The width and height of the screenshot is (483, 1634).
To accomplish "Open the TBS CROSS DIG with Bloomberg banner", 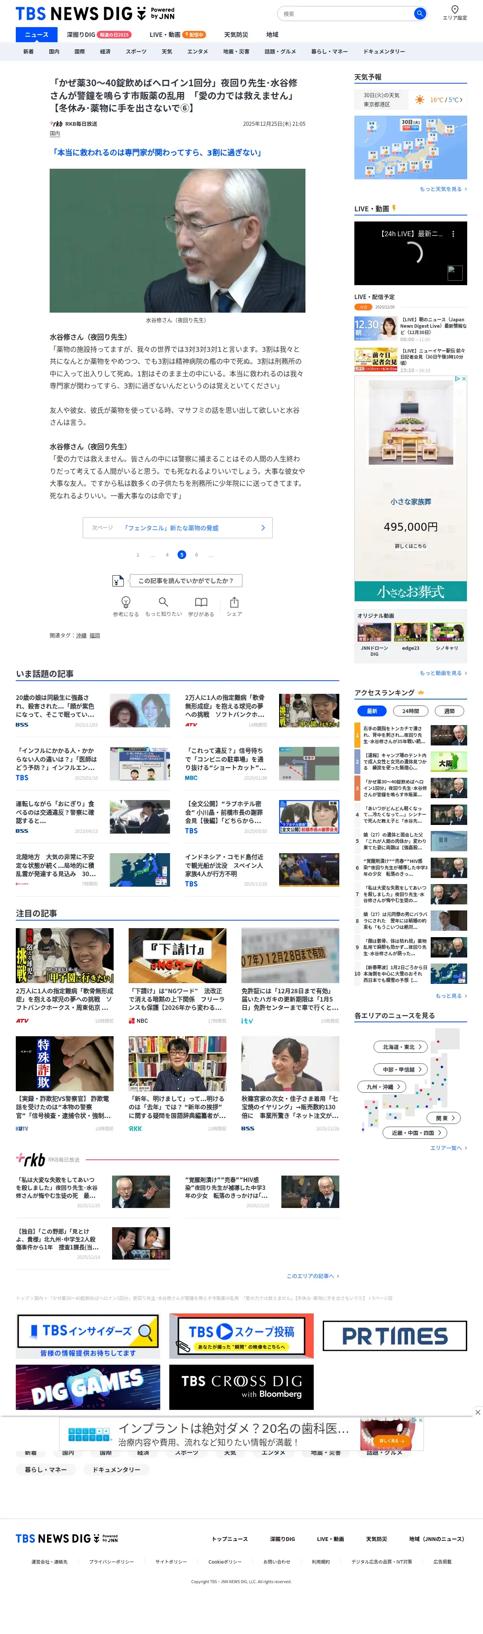I will (241, 1387).
